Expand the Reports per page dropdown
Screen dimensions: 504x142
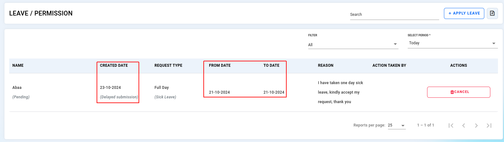coord(397,125)
